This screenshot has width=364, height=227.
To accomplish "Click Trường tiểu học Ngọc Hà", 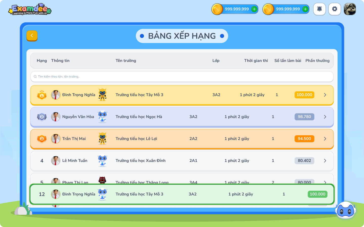I will pos(139,117).
